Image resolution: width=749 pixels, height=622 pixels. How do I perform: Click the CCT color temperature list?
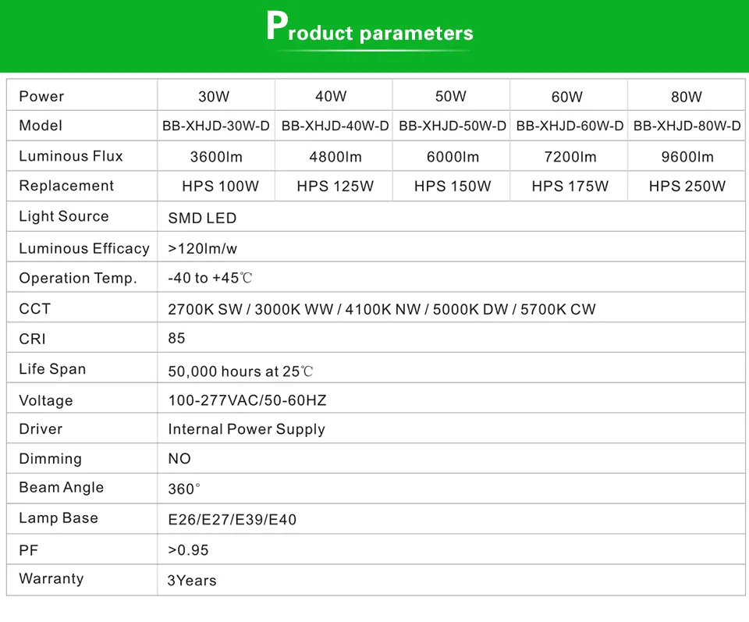click(x=382, y=309)
